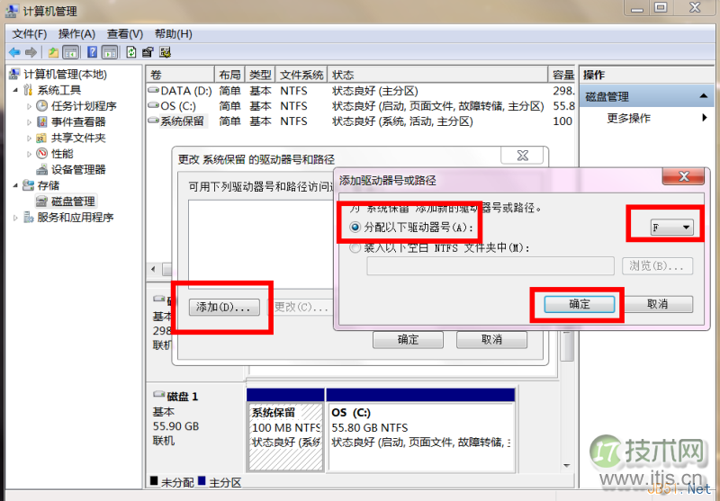Close the 添加驱动器号或路径 dialog
The height and width of the screenshot is (501, 720).
coord(683,176)
